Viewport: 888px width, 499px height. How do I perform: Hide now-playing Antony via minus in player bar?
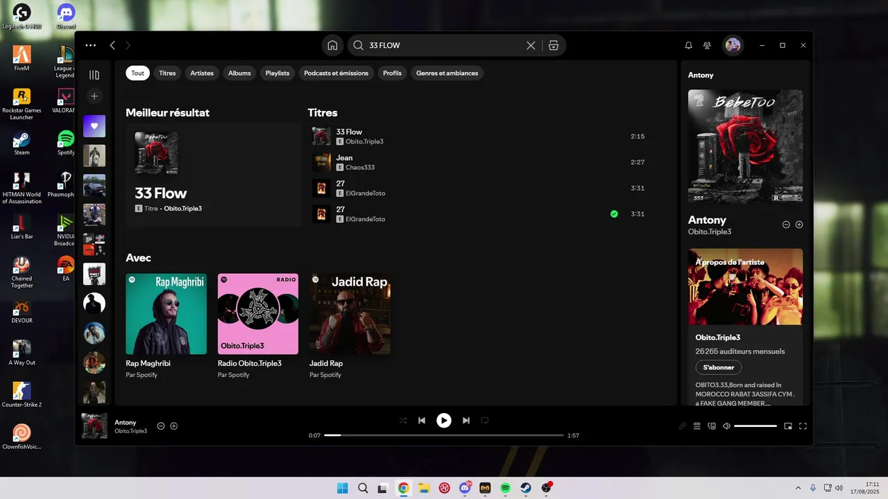[161, 426]
